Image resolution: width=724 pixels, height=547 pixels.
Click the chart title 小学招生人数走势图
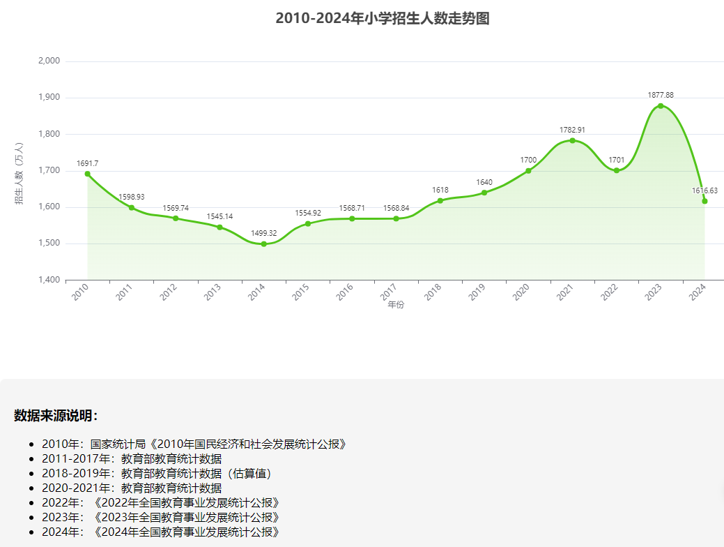(x=382, y=19)
